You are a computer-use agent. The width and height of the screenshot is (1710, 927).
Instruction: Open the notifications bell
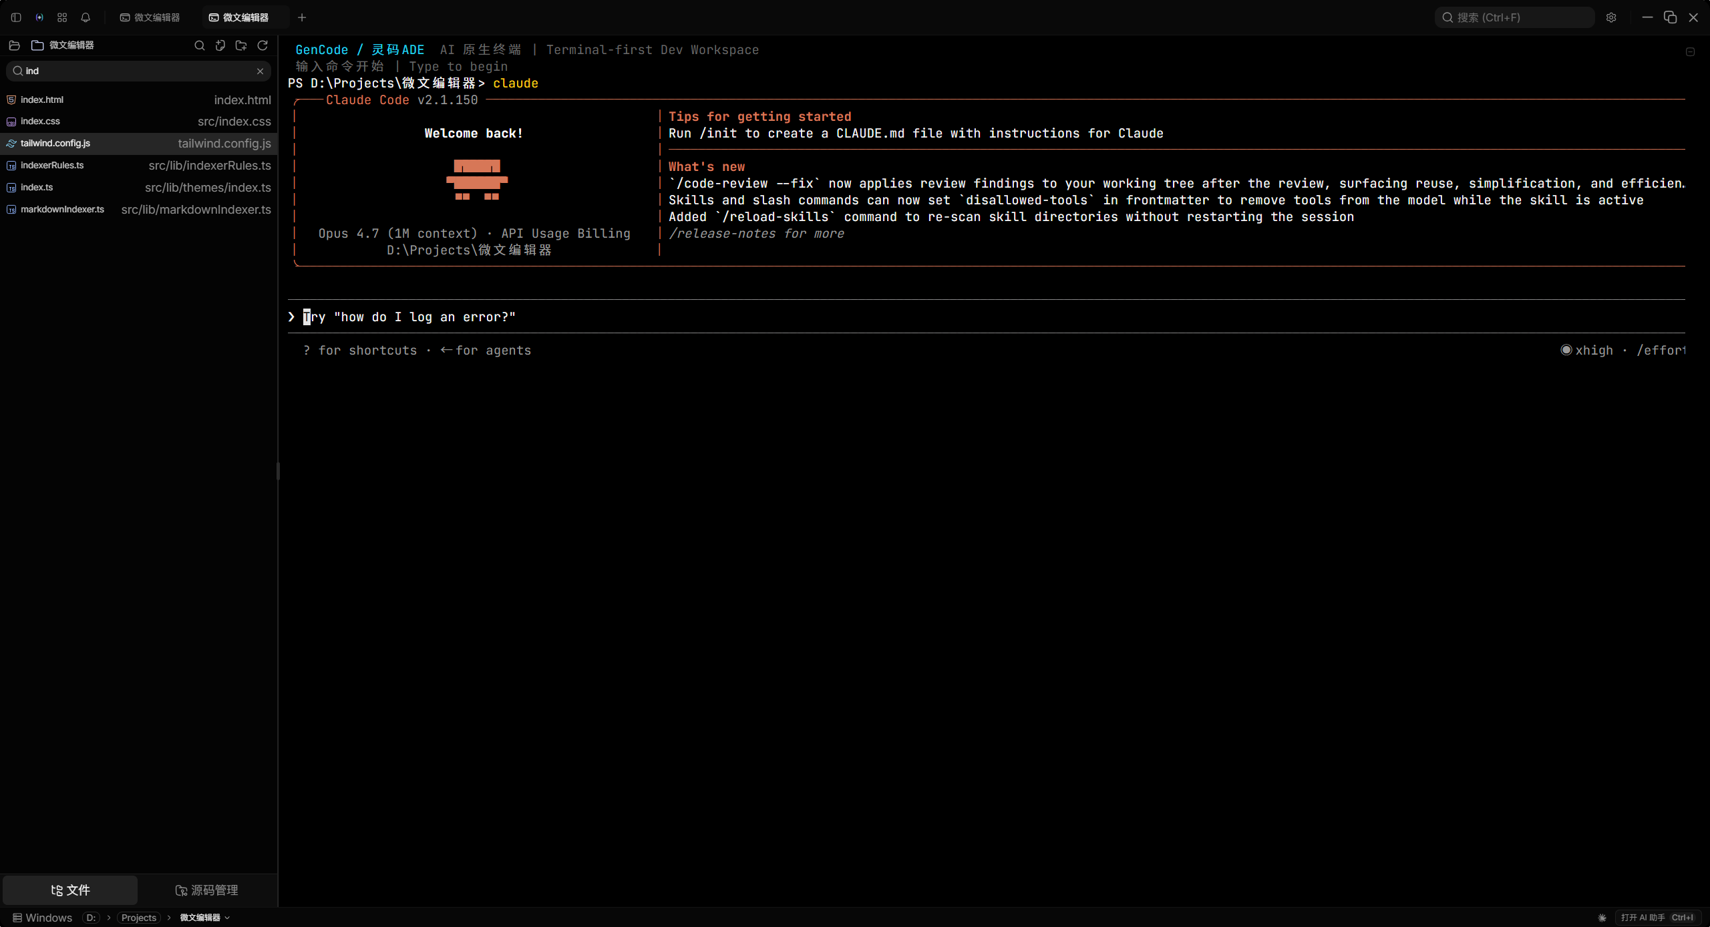[x=85, y=17]
